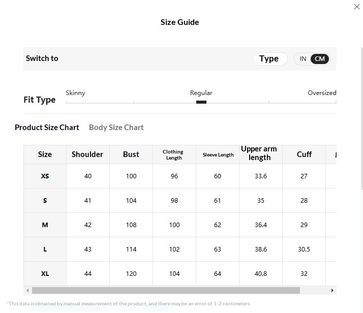Select the M size row label
Image resolution: width=363 pixels, height=313 pixels.
click(x=45, y=225)
